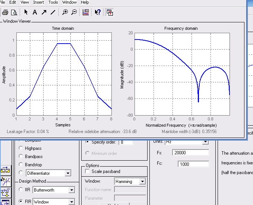Open the Butterworth IIR dropdown
The width and height of the screenshot is (253, 205).
(71, 190)
